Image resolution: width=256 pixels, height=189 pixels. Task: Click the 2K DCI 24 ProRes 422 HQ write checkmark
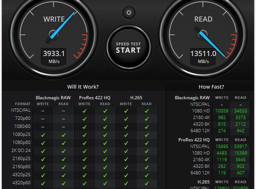tap(85, 151)
